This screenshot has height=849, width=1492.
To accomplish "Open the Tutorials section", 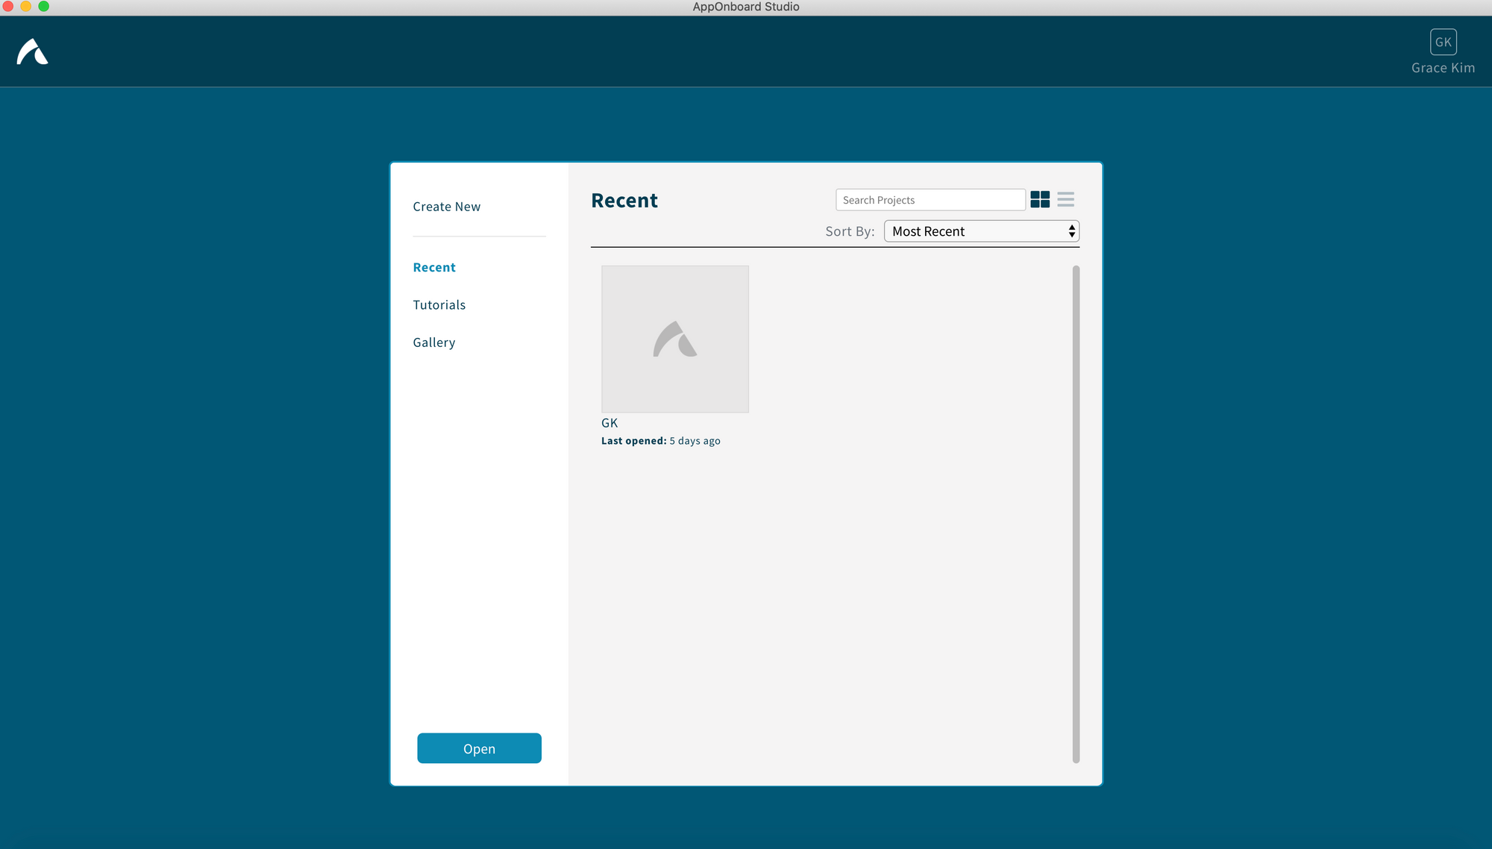I will 439,304.
